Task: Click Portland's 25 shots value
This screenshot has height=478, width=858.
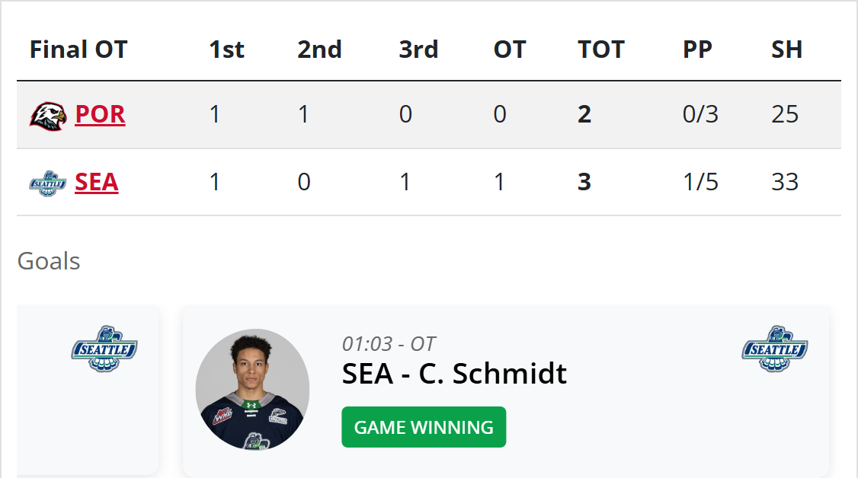Action: (784, 114)
